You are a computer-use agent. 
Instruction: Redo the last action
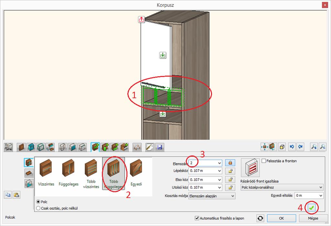tap(300, 147)
